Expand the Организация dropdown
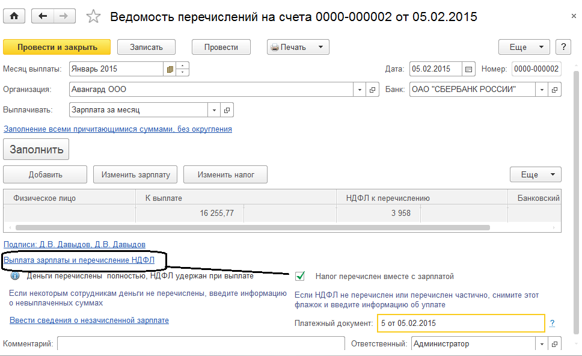Viewport: 582px width, 356px height. (360, 90)
